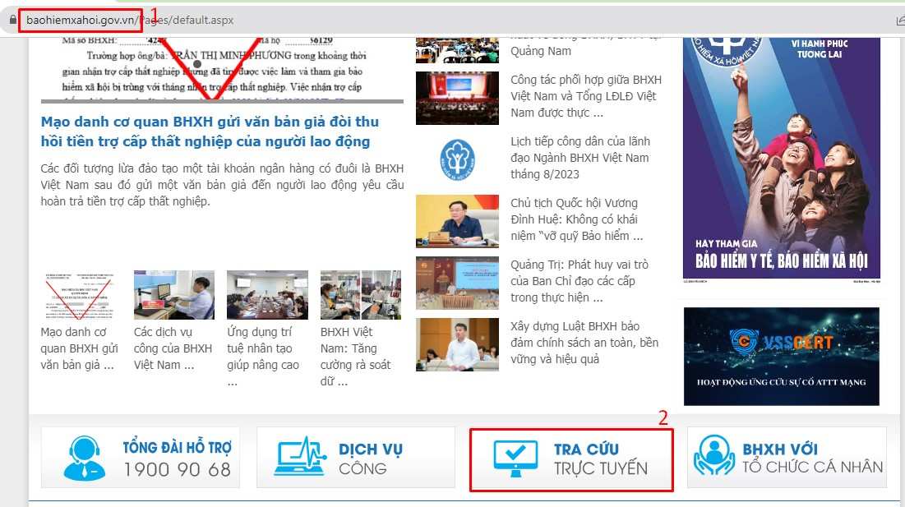Open article Công tác phối hợp giữa BHXH Việt Nam
The width and height of the screenshot is (905, 507).
click(x=586, y=96)
